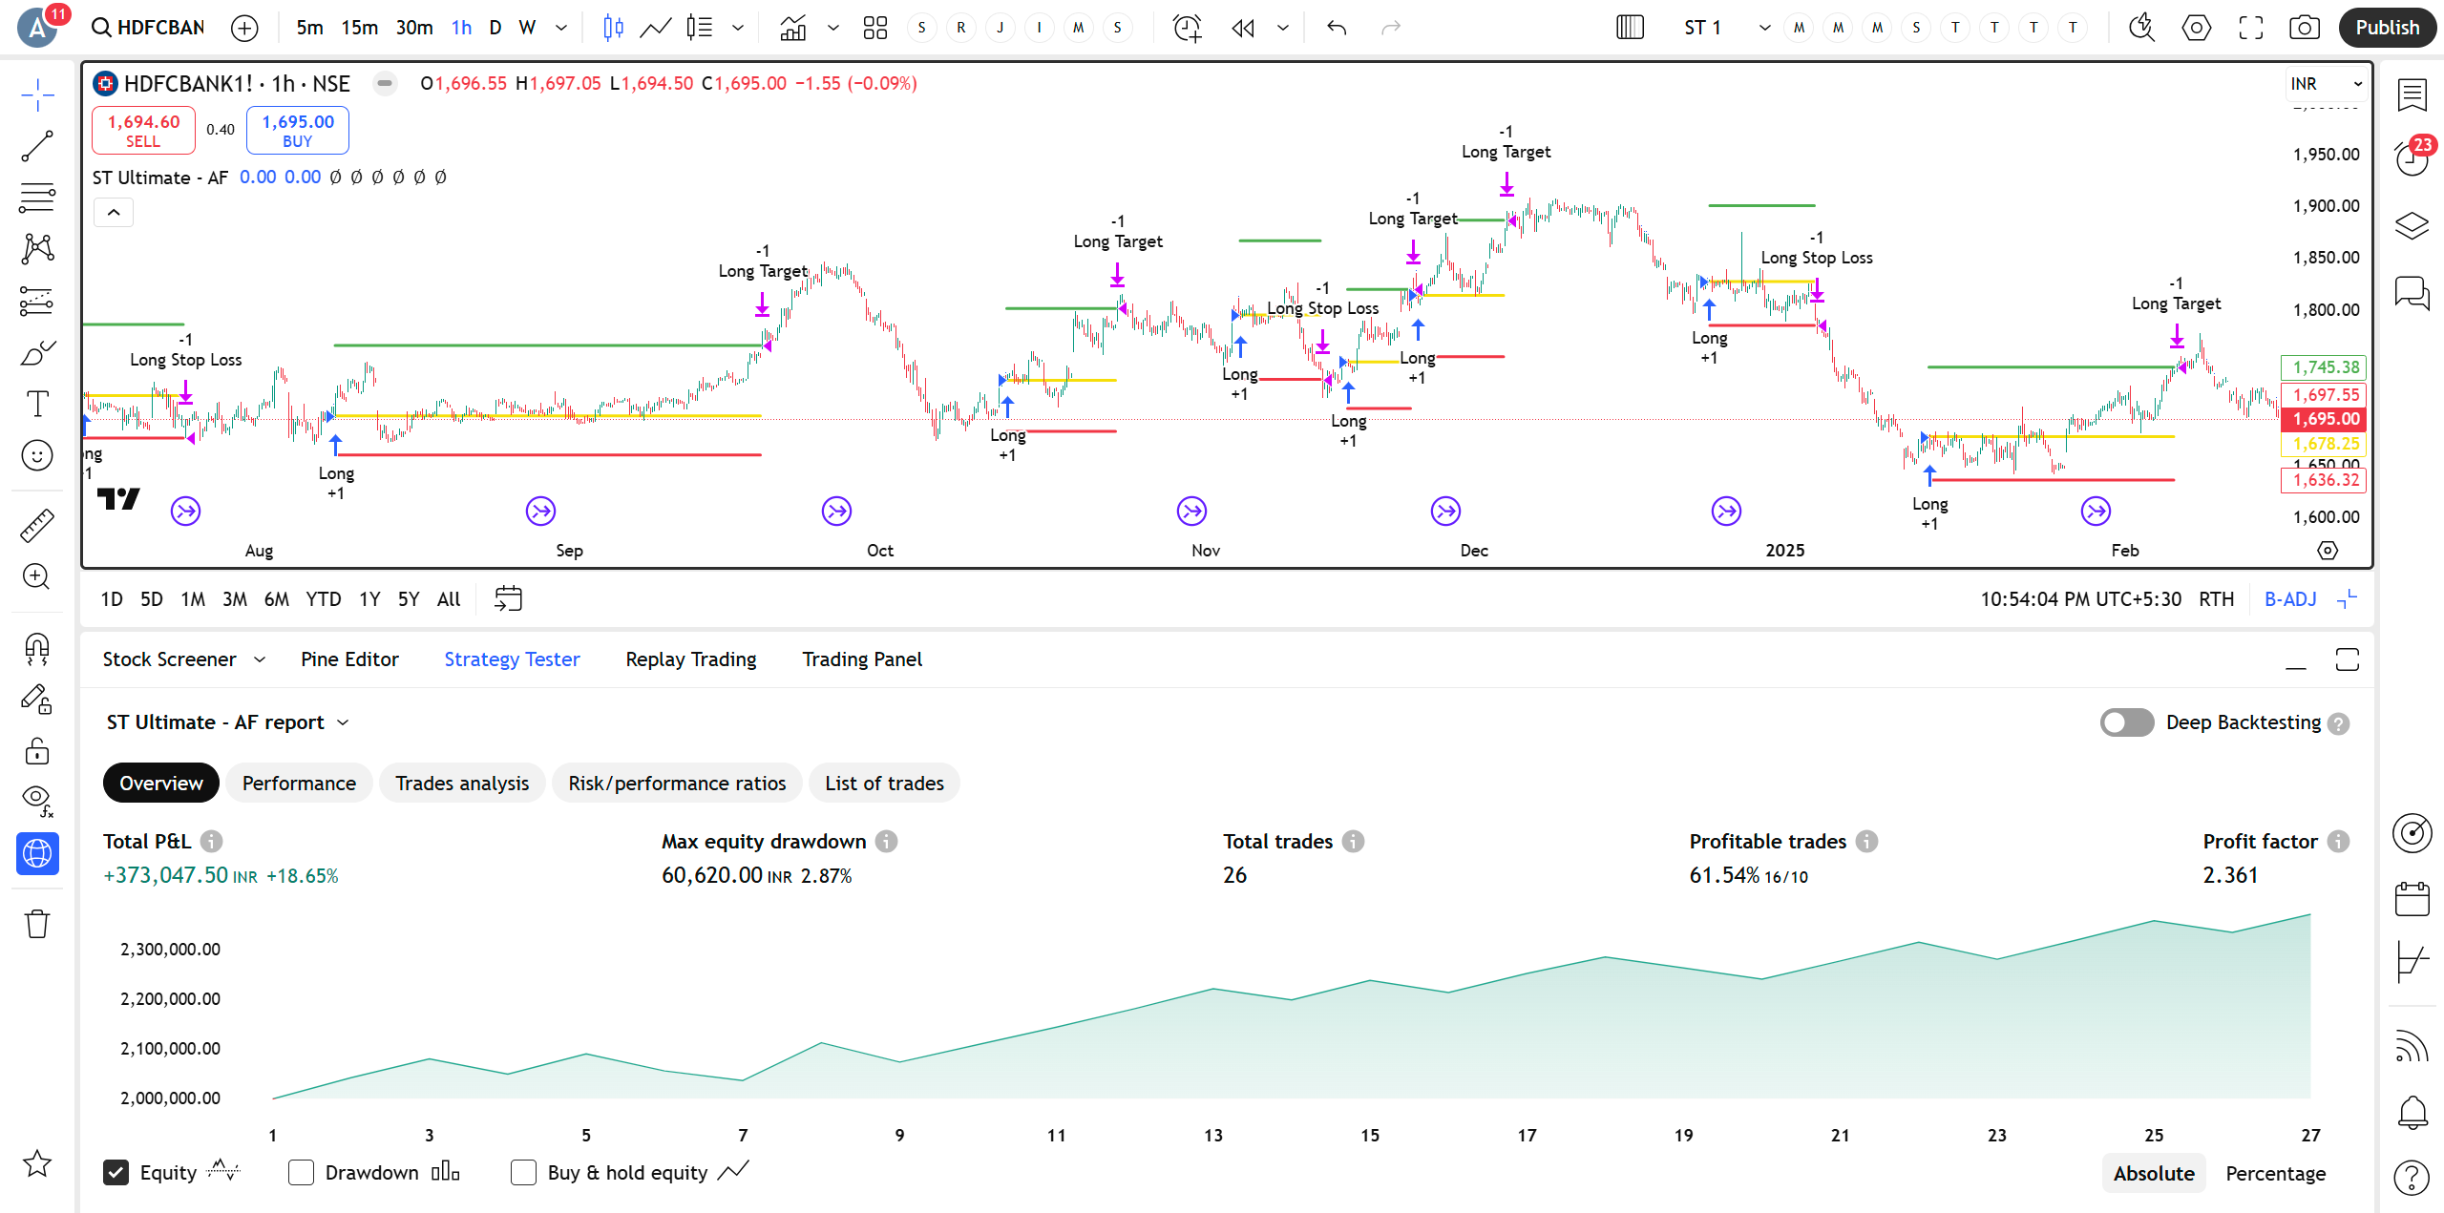Open the help center question icon

(x=2412, y=1179)
